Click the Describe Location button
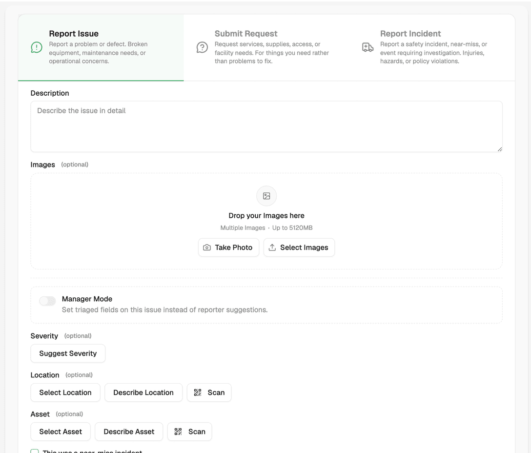This screenshot has height=453, width=531. (x=143, y=392)
